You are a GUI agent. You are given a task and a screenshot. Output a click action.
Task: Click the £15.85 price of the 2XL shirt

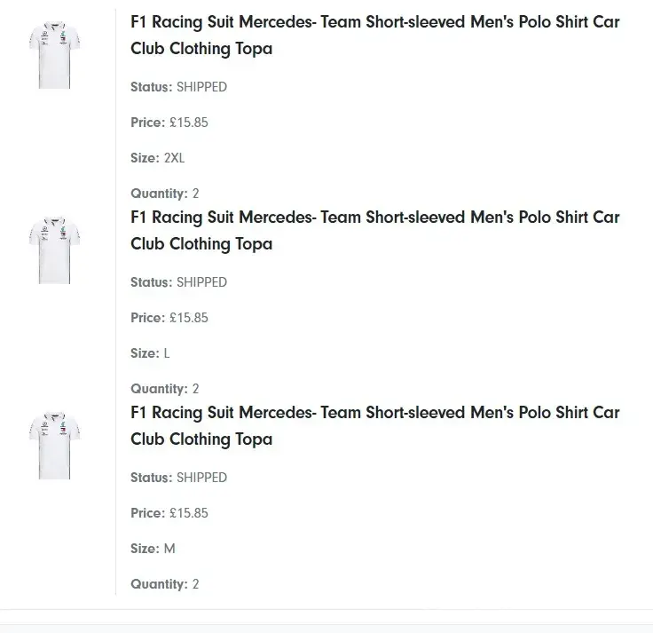click(188, 123)
